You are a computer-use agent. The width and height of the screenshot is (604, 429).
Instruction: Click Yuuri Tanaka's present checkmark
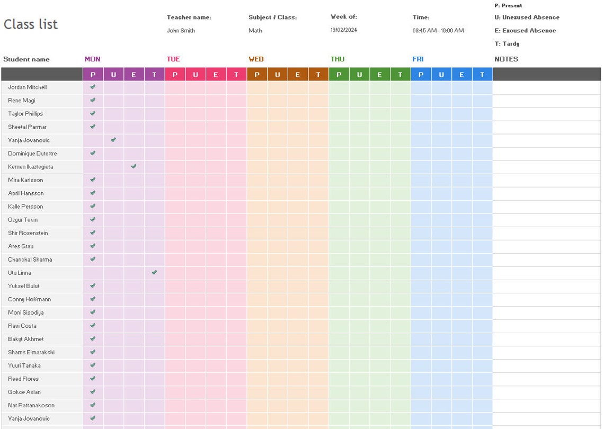pyautogui.click(x=93, y=365)
